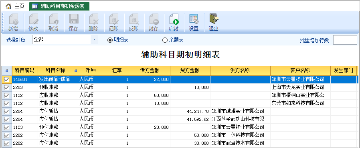Click the 发生部门 column header

pyautogui.click(x=343, y=71)
